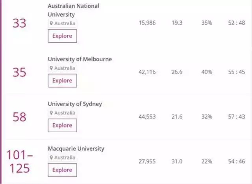252x184 pixels.
Task: Click rank number 58
Action: (x=19, y=117)
